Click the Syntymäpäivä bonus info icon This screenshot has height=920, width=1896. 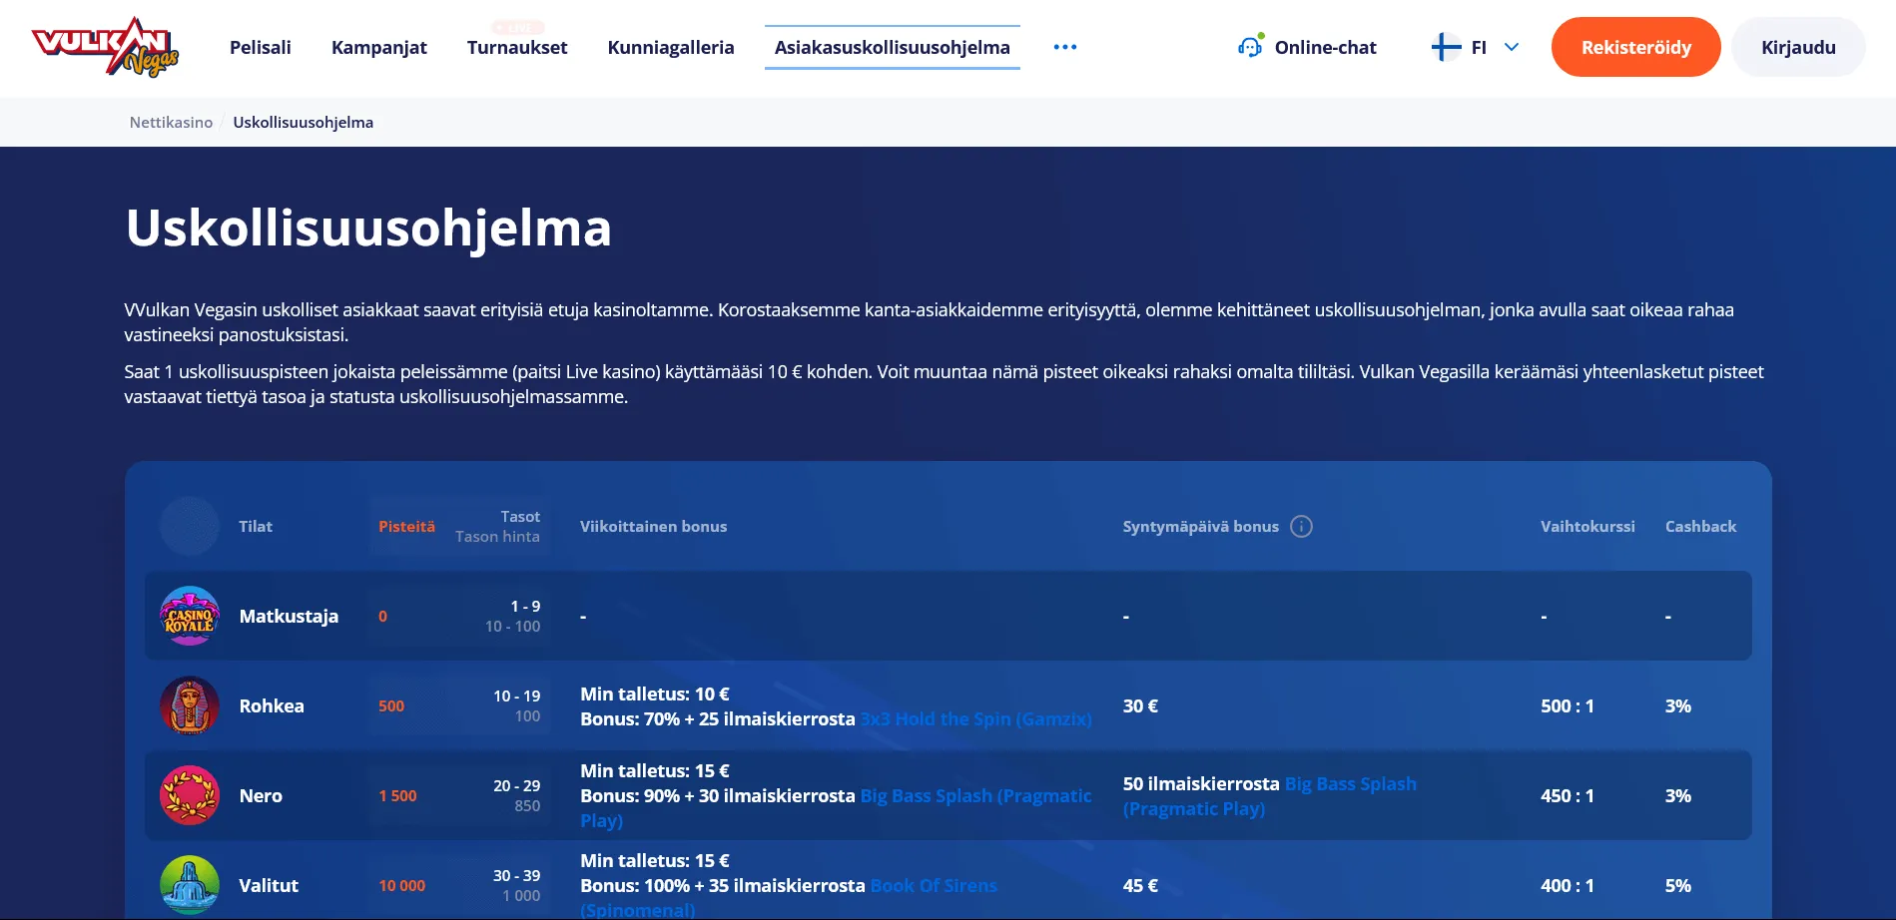[x=1301, y=526]
